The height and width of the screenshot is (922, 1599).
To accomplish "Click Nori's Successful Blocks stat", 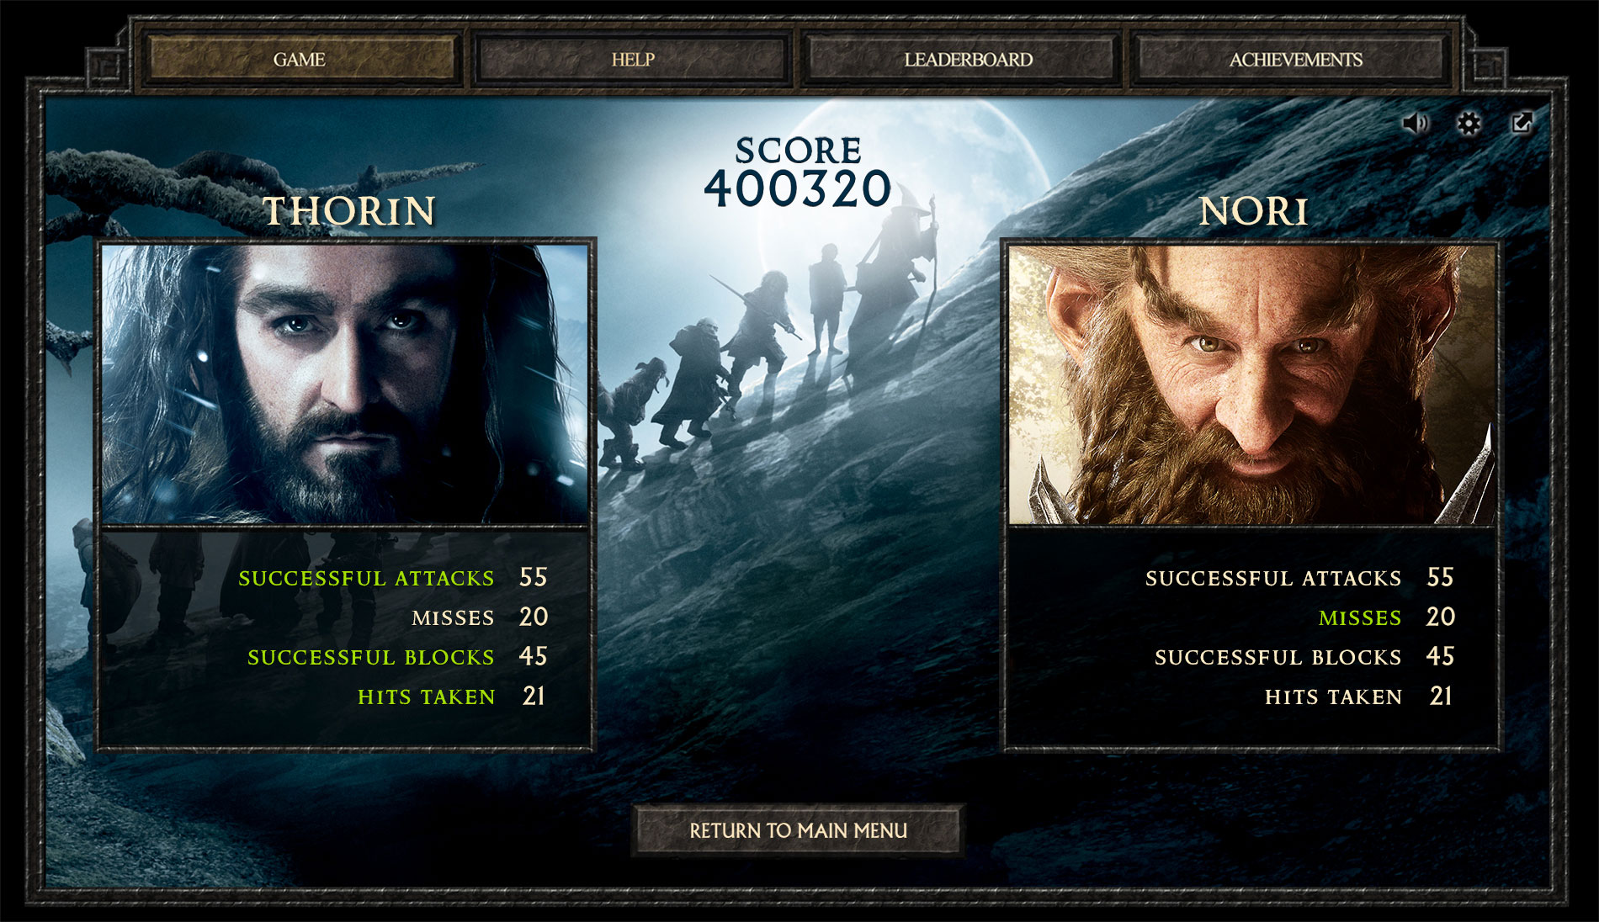I will [1304, 657].
